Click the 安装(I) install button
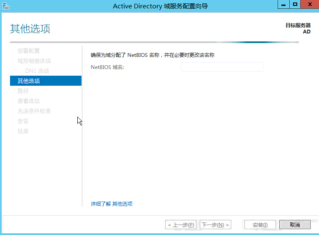The height and width of the screenshot is (235, 319). pyautogui.click(x=260, y=225)
